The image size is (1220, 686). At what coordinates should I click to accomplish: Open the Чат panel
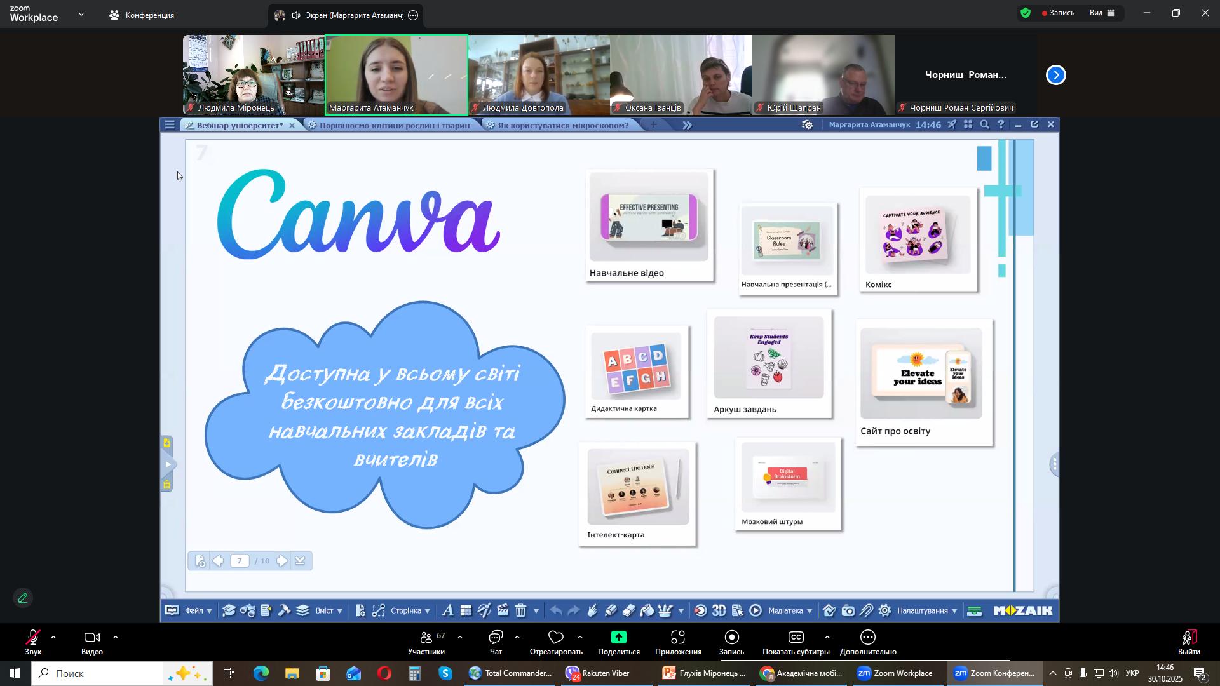click(x=496, y=642)
